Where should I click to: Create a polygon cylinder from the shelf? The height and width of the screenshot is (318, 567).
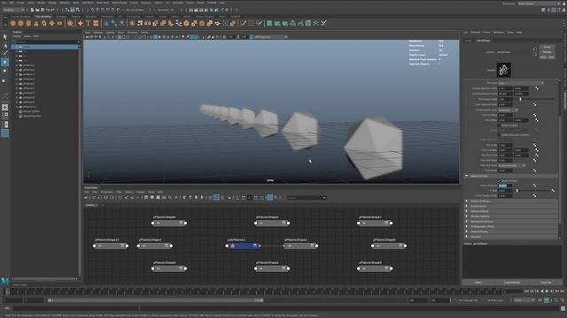[x=28, y=23]
